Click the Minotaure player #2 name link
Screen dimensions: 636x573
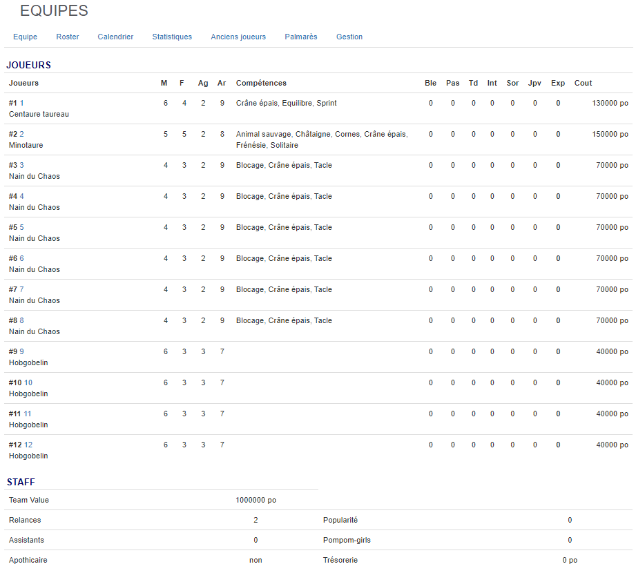[21, 134]
